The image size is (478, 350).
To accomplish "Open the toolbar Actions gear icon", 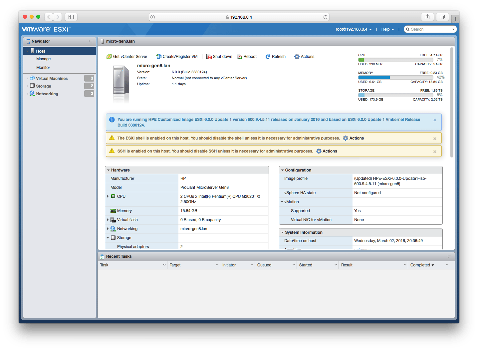I will coord(297,57).
